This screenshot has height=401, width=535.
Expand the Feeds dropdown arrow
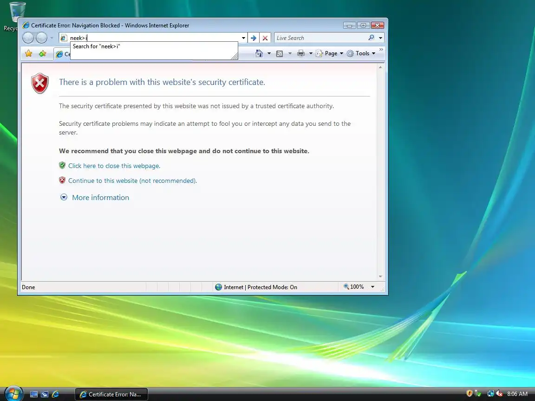[290, 53]
